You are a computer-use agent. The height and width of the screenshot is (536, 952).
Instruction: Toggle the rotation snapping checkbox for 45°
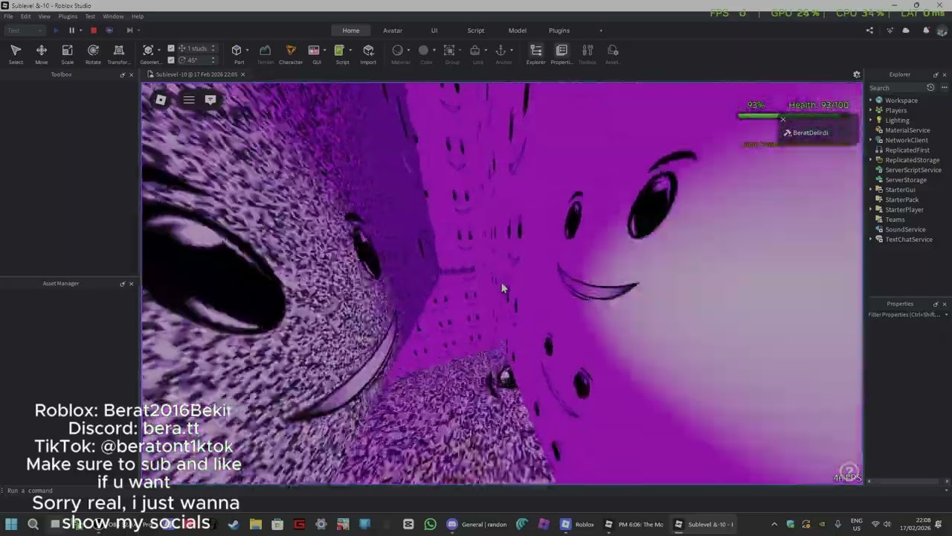(x=171, y=60)
